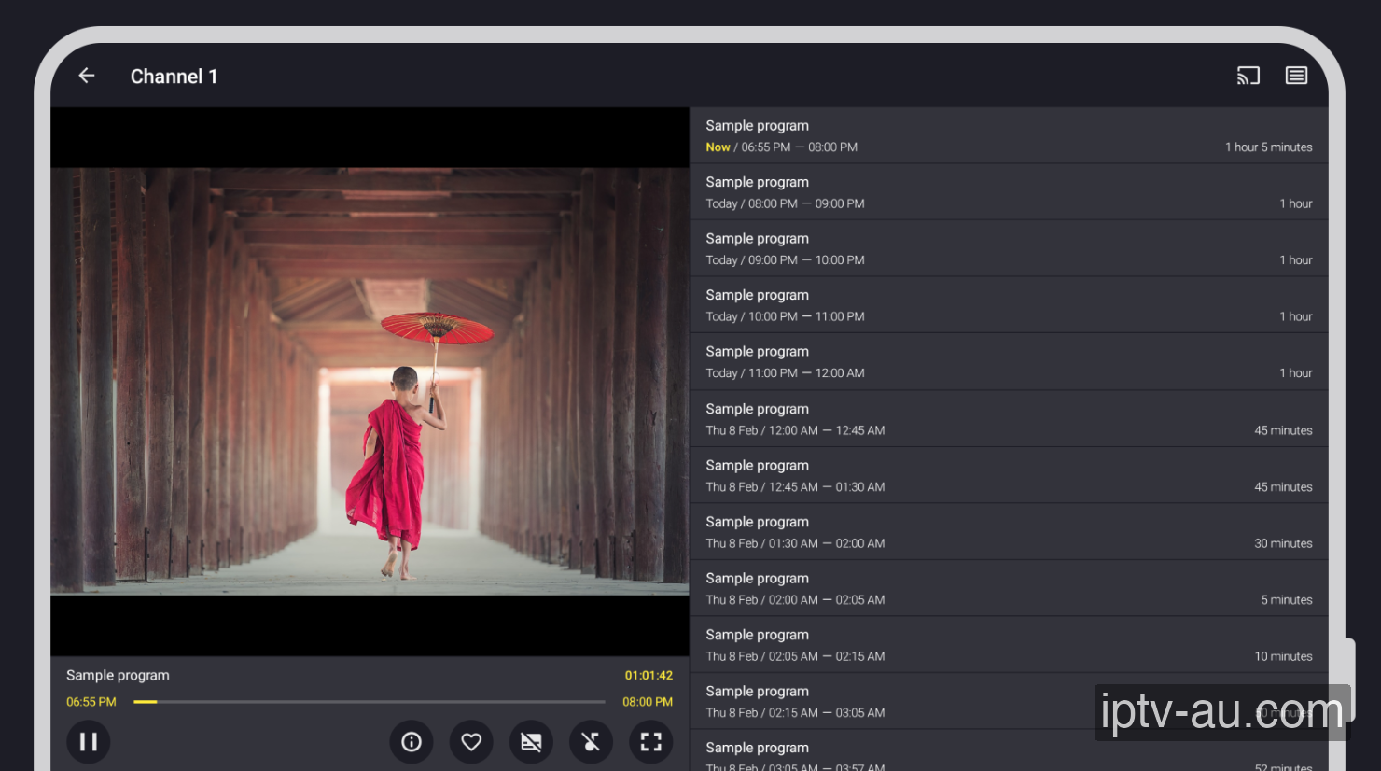1381x771 pixels.
Task: Choose the Thu 8 Feb 01:30 AM – 02:00 AM program
Action: pyautogui.click(x=1009, y=531)
